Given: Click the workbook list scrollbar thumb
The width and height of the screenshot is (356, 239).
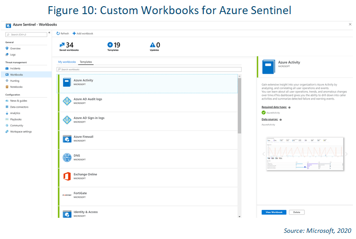Looking at the screenshot, I should pyautogui.click(x=239, y=106).
